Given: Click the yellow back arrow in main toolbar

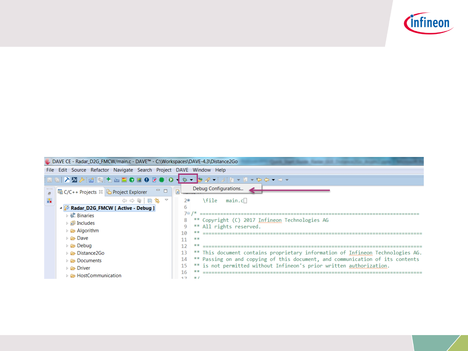Looking at the screenshot, I should (267, 180).
